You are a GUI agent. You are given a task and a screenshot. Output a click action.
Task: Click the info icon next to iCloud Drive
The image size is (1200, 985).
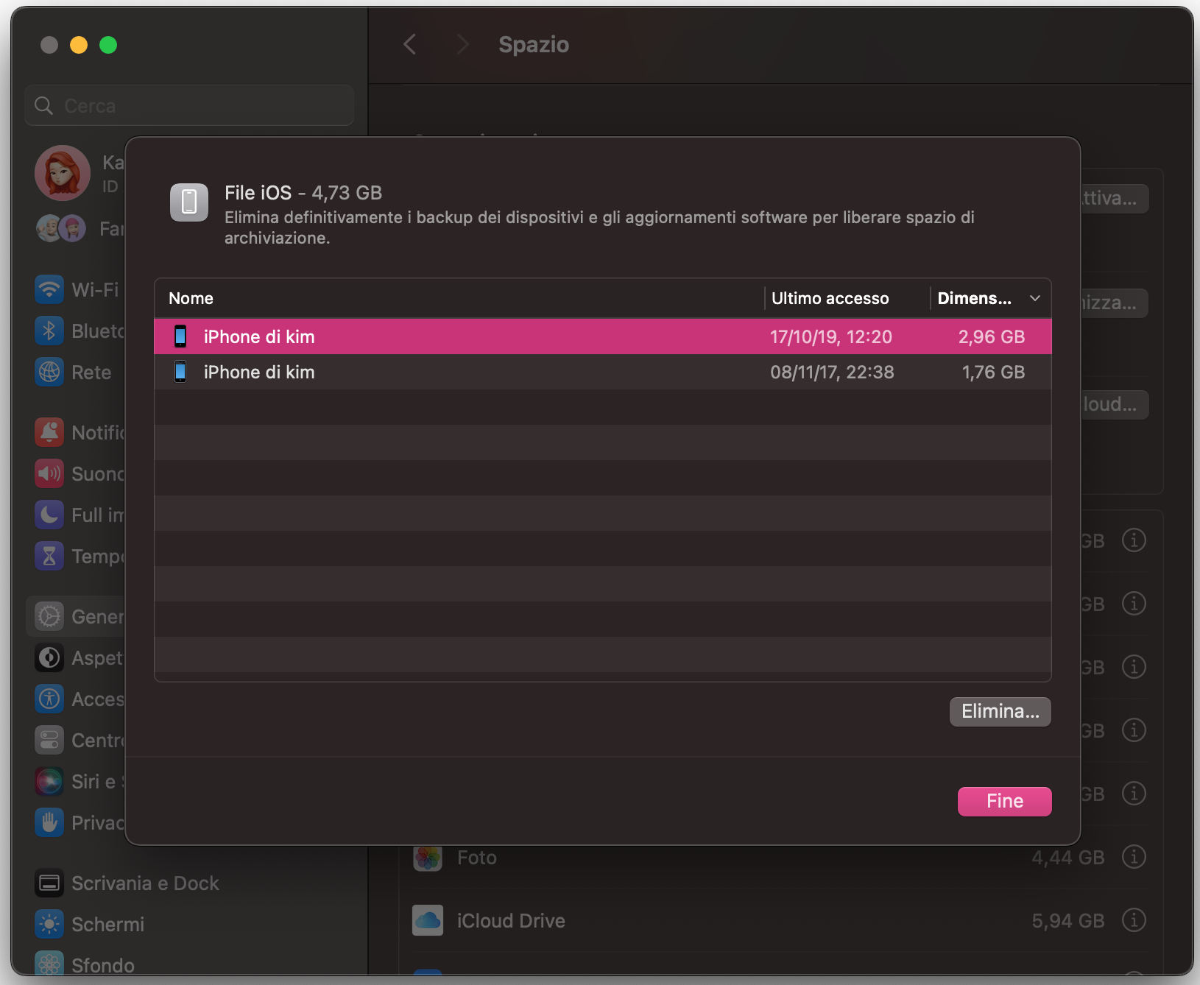click(x=1133, y=920)
